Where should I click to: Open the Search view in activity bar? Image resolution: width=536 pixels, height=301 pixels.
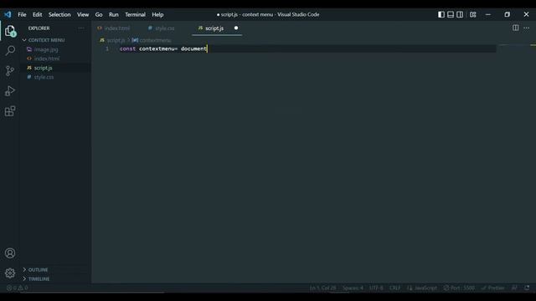[10, 50]
